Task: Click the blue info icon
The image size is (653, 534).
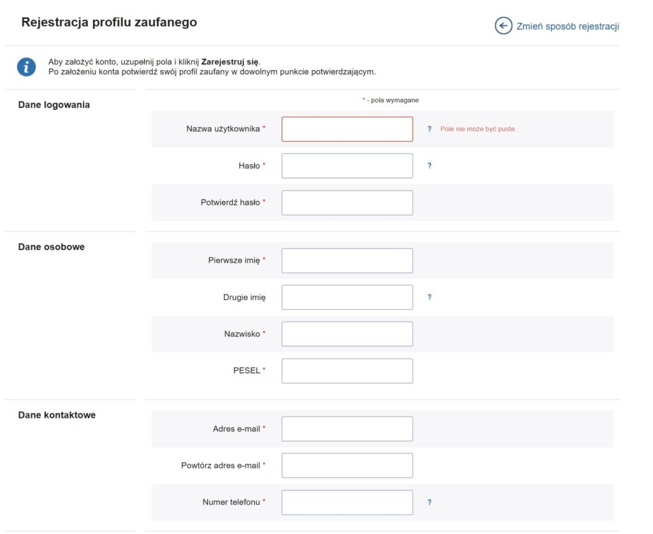Action: pyautogui.click(x=26, y=66)
